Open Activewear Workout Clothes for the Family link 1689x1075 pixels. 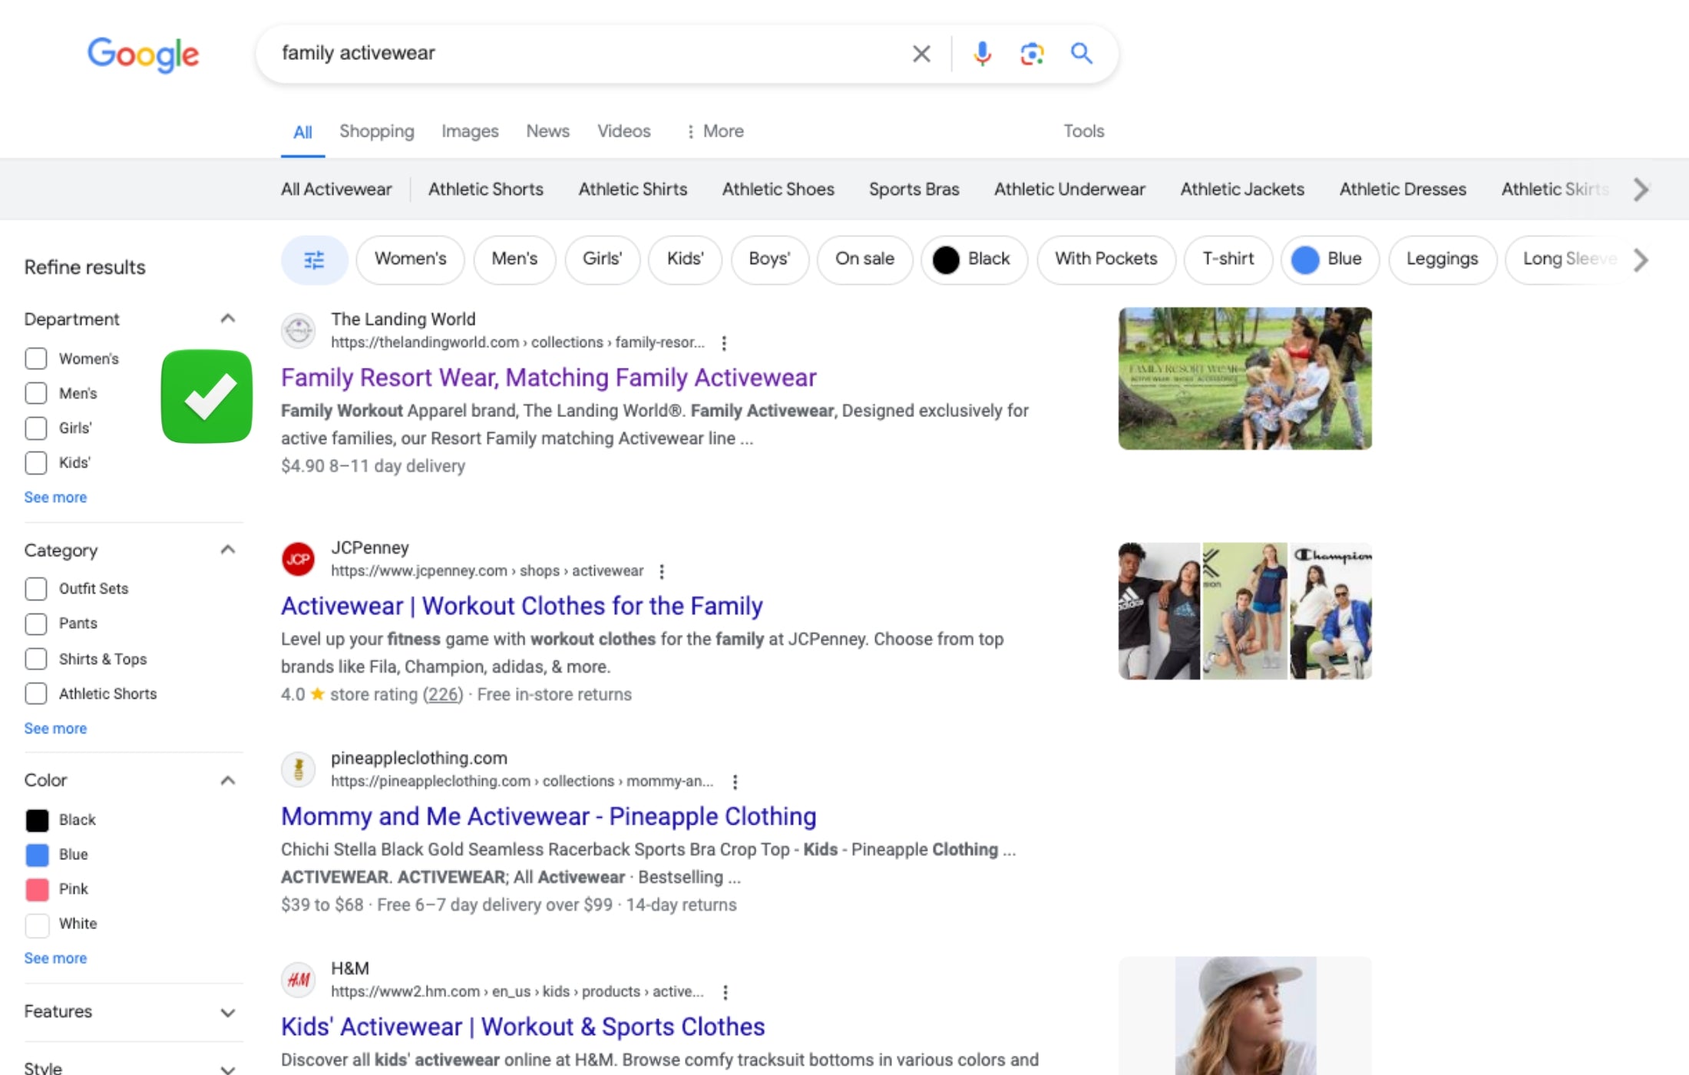click(x=521, y=606)
